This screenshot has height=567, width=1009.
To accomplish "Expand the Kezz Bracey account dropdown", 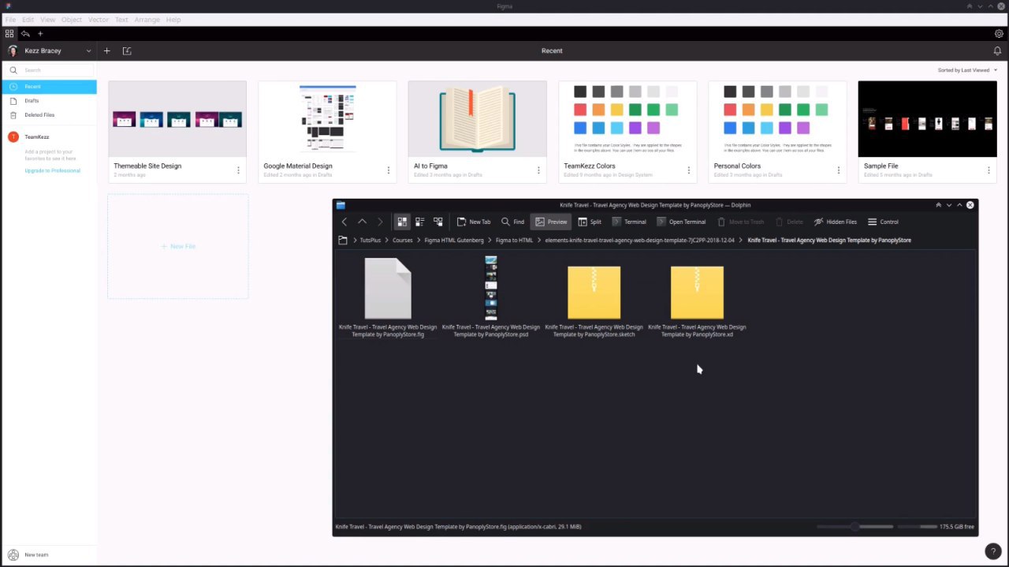I will 88,51.
